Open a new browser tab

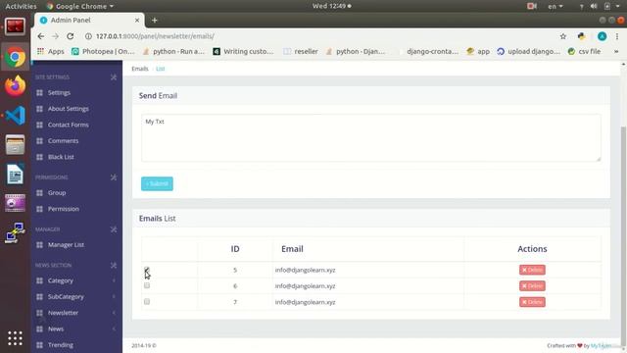(x=155, y=20)
